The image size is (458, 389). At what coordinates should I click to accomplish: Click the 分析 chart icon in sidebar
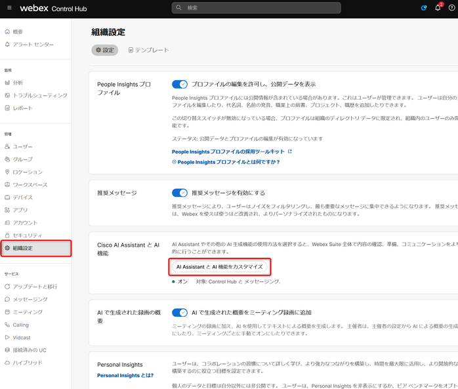[x=7, y=83]
